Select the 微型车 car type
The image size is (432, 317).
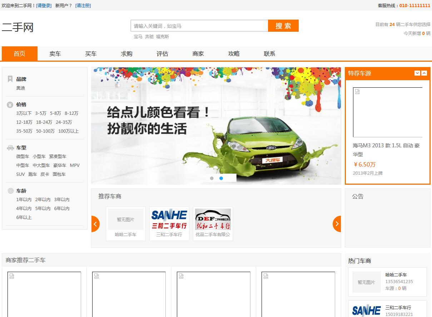click(23, 157)
